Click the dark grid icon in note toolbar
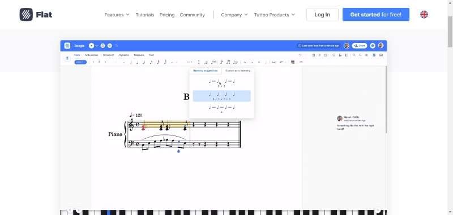453x215 pixels. pyautogui.click(x=293, y=62)
